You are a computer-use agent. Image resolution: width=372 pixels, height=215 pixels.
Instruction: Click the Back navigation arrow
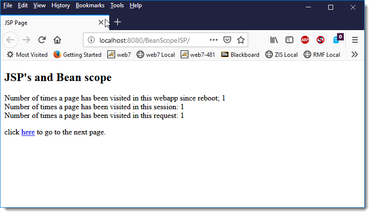coord(10,40)
